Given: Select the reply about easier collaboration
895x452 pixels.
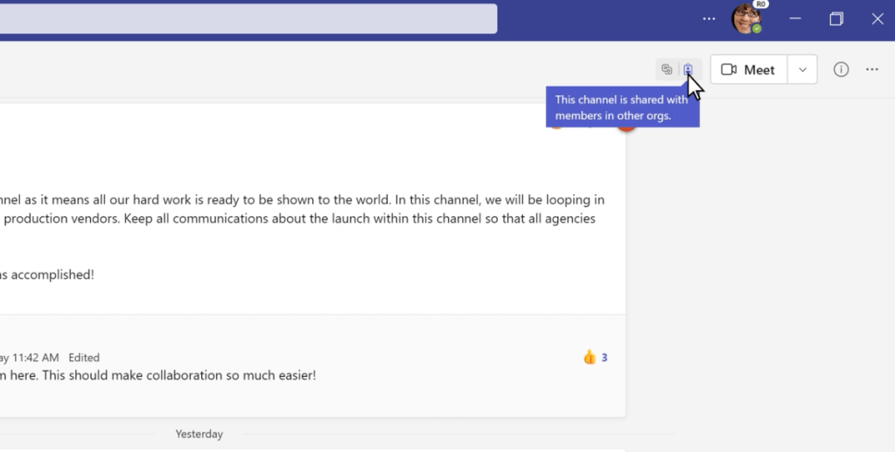Looking at the screenshot, I should tap(157, 375).
